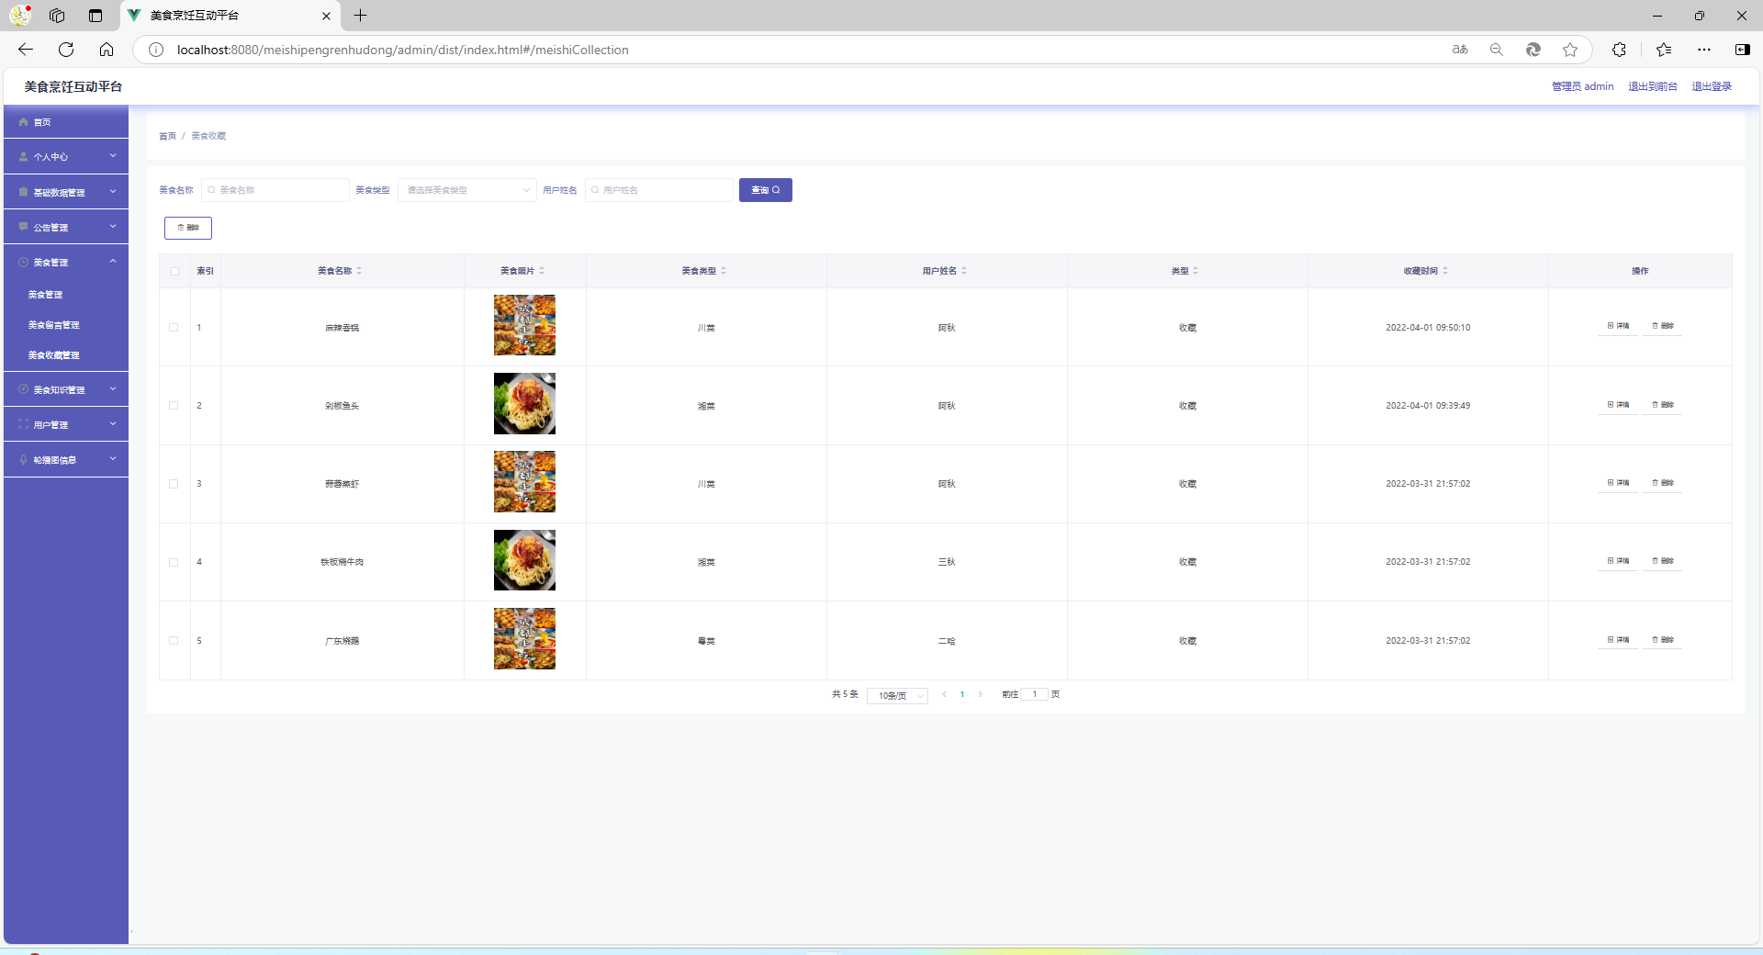Delete the 广东烧鹅 row

(x=1663, y=640)
